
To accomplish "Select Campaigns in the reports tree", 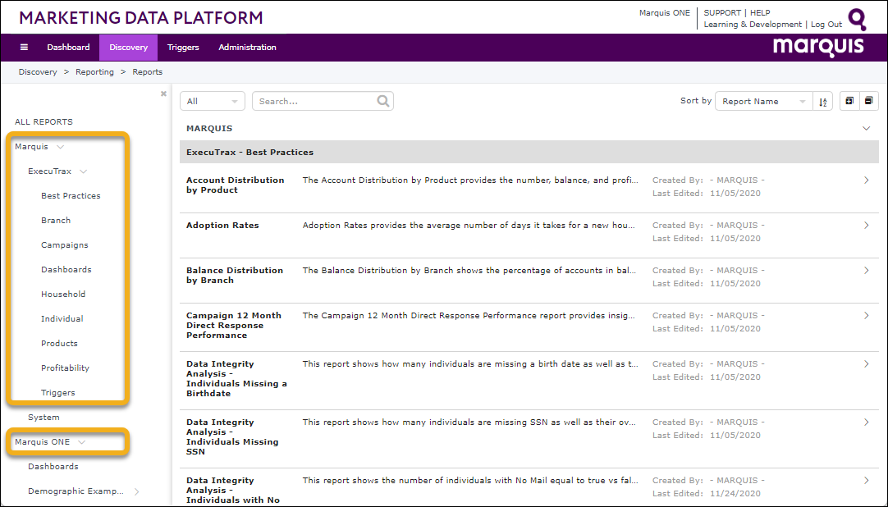I will pos(65,245).
